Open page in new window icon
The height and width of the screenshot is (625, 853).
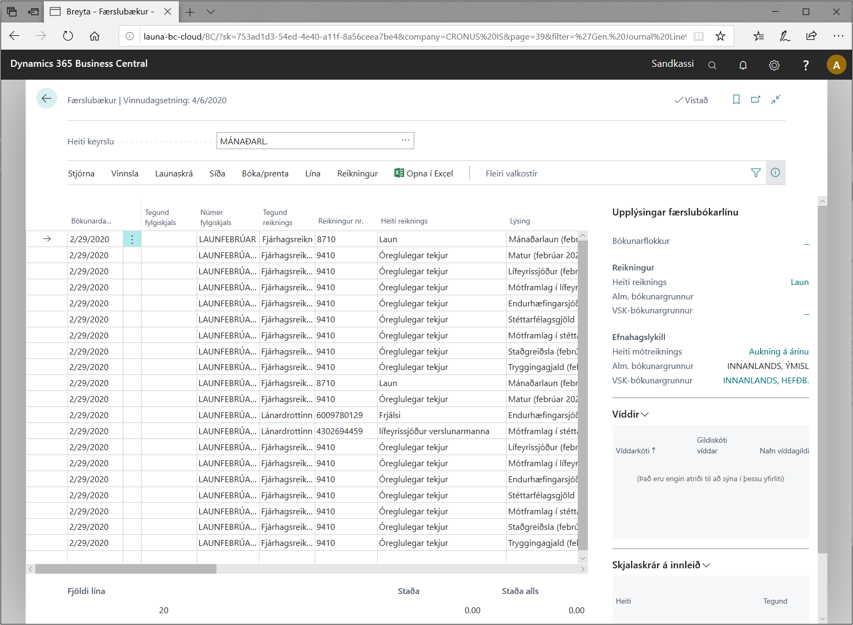(756, 99)
